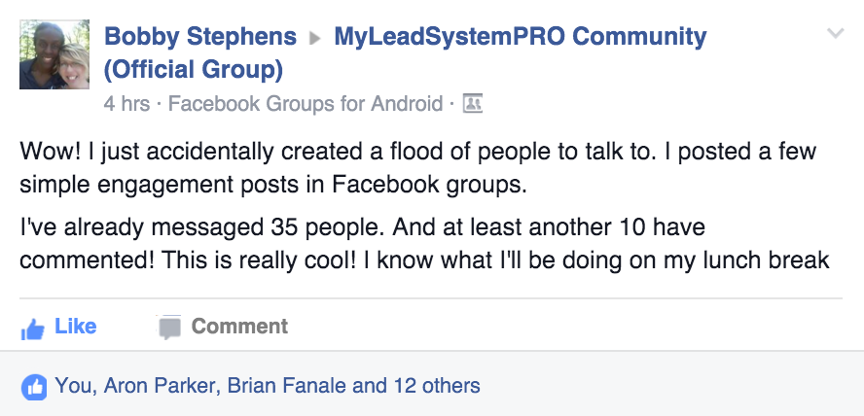
Task: Open Brian Fanale's profile from likes
Action: coord(286,385)
